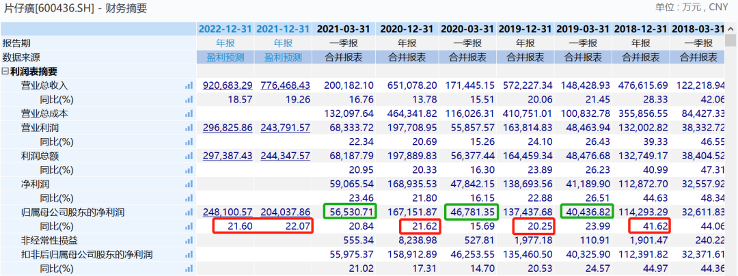
Task: Select the 数据来源 row label
Action: coord(21,57)
